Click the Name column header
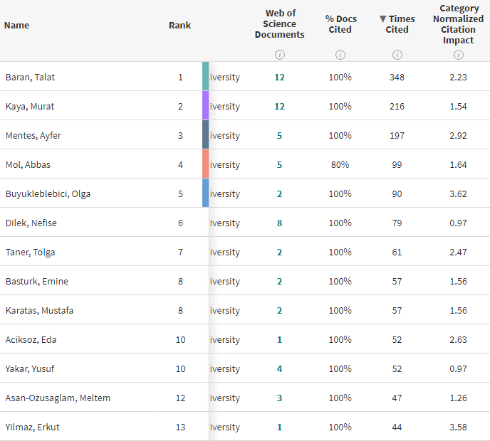490x441 pixels. (17, 25)
